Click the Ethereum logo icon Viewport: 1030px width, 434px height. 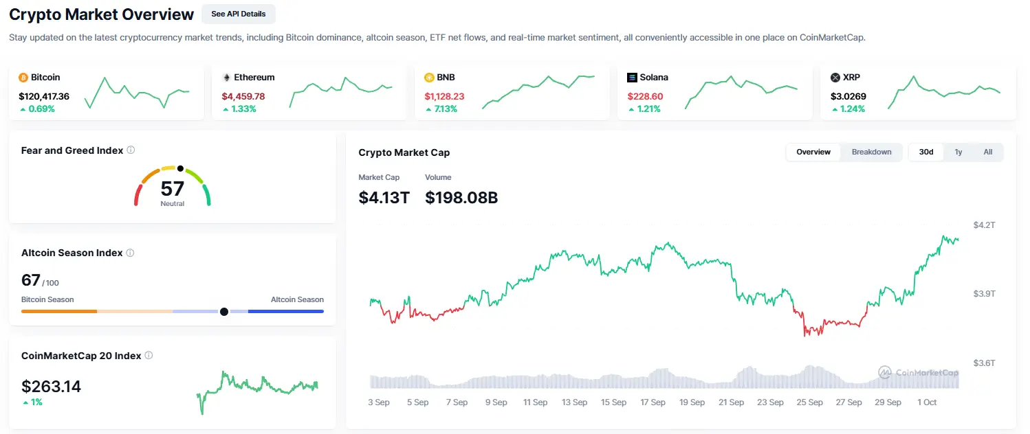pyautogui.click(x=227, y=77)
